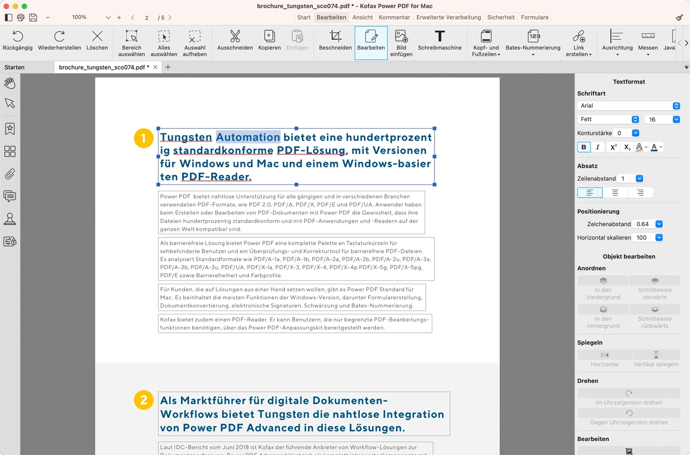Zoom out with minus button
This screenshot has height=455, width=690.
coord(47,17)
